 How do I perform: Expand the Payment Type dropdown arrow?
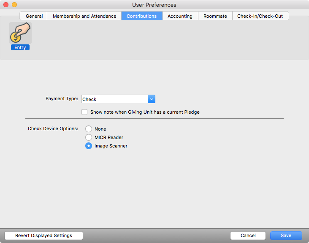point(152,99)
